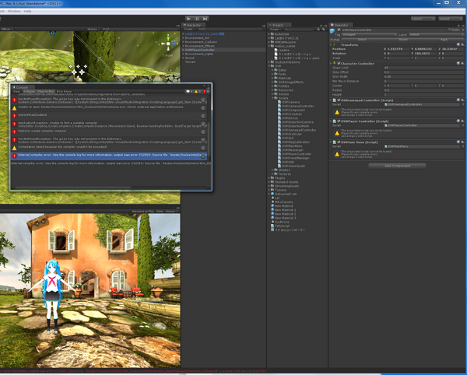467x375 pixels.
Task: Click the Search by Label icon in Project
Action: [x=324, y=29]
